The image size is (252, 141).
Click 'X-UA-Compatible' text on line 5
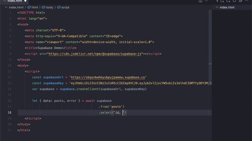click(x=72, y=36)
